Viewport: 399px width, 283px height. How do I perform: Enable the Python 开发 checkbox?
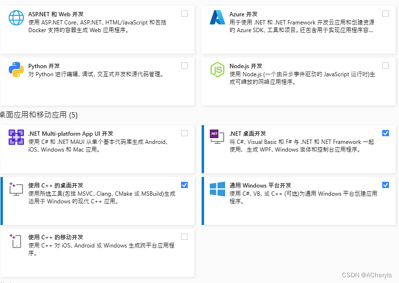pos(184,66)
